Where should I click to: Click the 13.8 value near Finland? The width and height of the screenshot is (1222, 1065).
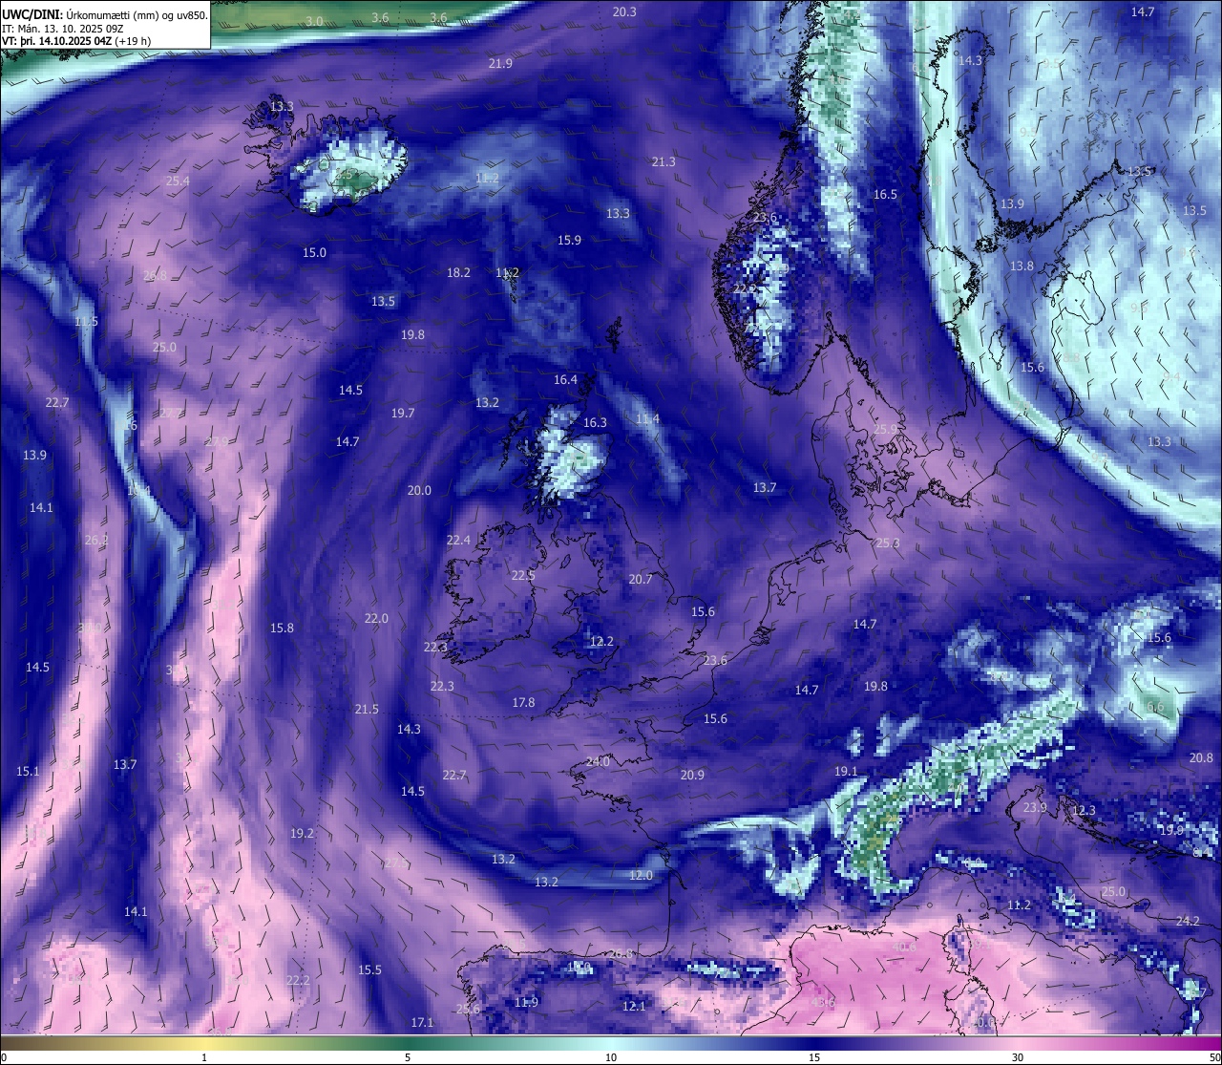click(x=1022, y=266)
